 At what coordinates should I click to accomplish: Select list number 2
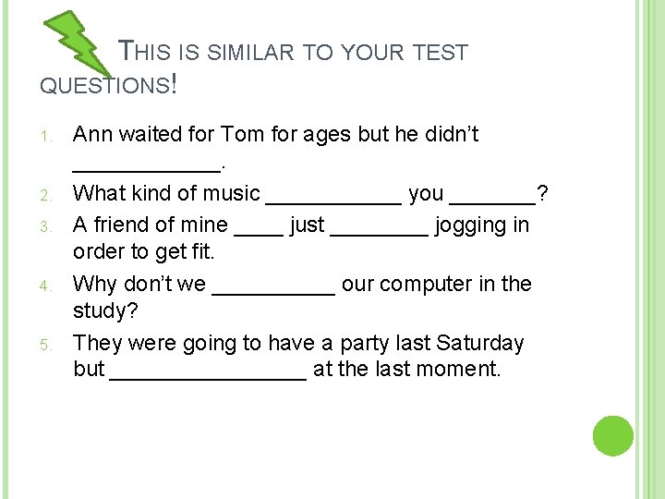point(46,196)
